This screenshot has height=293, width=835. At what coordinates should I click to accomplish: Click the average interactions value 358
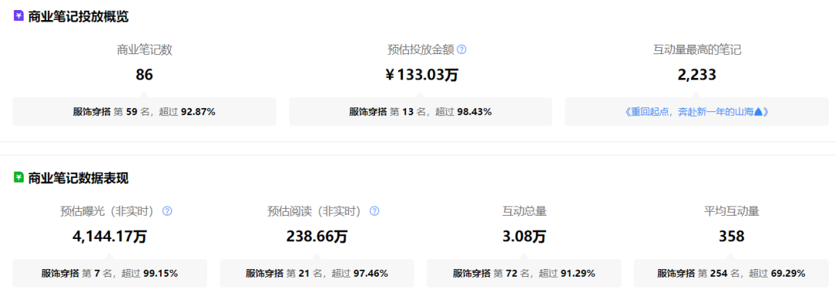click(x=731, y=236)
